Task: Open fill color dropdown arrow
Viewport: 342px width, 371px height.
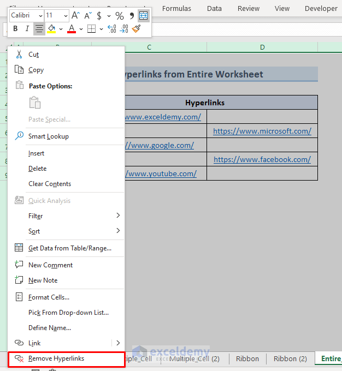Action: 61,29
